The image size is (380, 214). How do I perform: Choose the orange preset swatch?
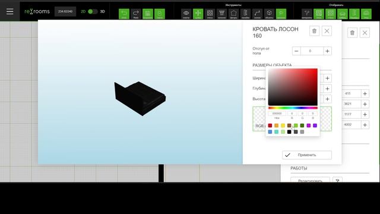coord(277,125)
